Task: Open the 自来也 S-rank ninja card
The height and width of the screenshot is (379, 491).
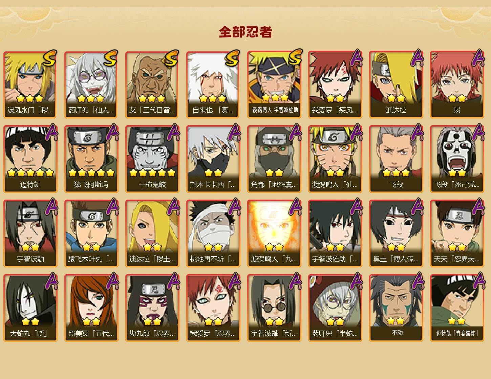Action: tap(213, 85)
